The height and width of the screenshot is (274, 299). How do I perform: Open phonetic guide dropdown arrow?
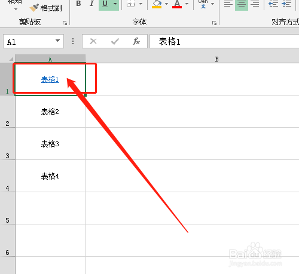click(213, 4)
